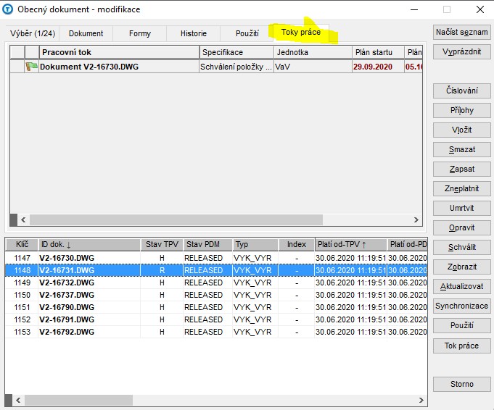Viewport: 494px width, 410px height.
Task: Click the Umrtvit button
Action: [461, 208]
